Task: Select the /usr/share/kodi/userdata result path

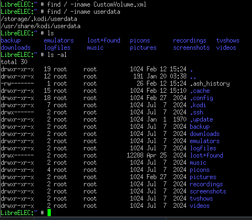Action: pyautogui.click(x=40, y=26)
